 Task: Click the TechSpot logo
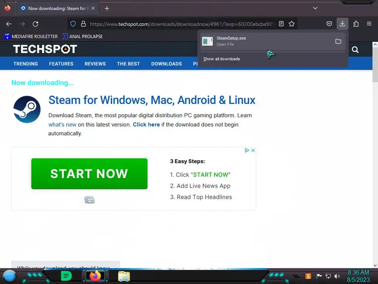[45, 49]
